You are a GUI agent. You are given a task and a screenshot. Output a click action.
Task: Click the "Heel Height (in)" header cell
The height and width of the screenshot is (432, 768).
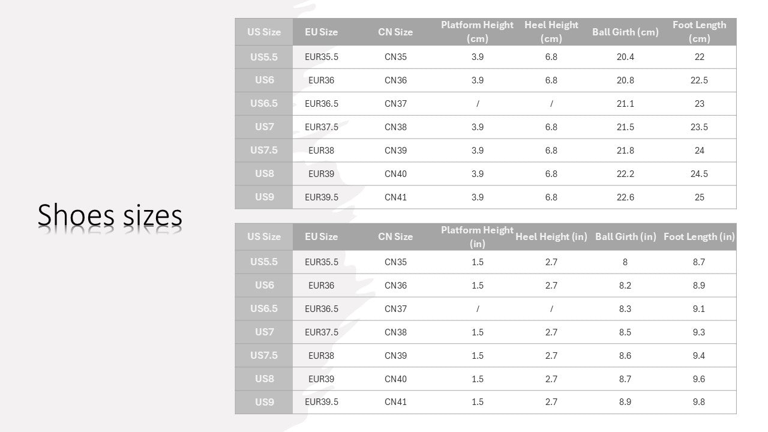pos(551,237)
